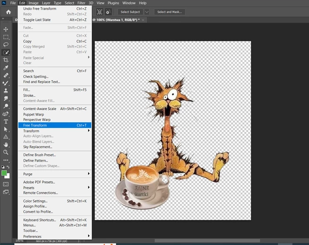Choose Search in the Edit menu

[55, 71]
